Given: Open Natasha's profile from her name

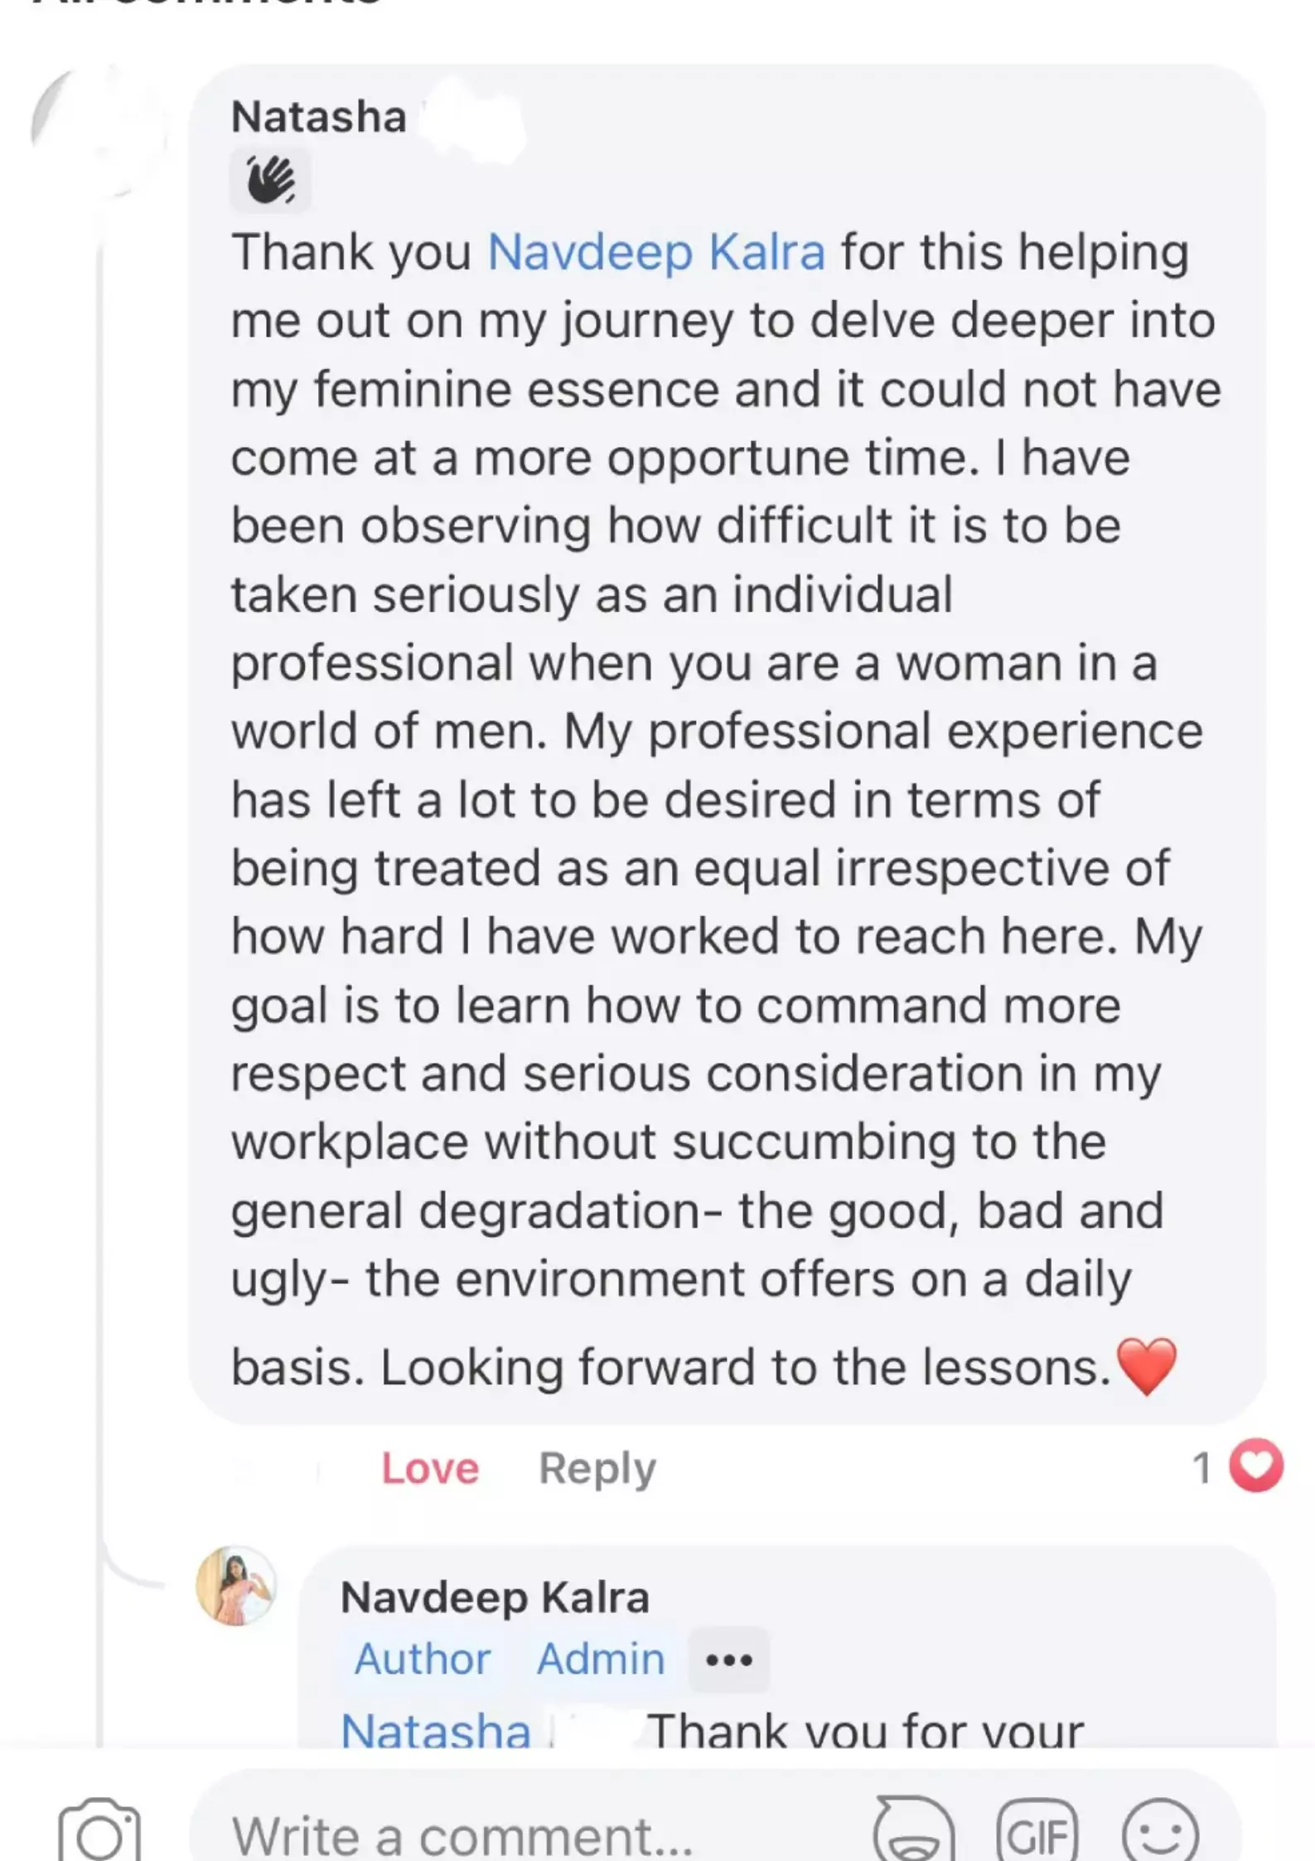Looking at the screenshot, I should point(319,116).
